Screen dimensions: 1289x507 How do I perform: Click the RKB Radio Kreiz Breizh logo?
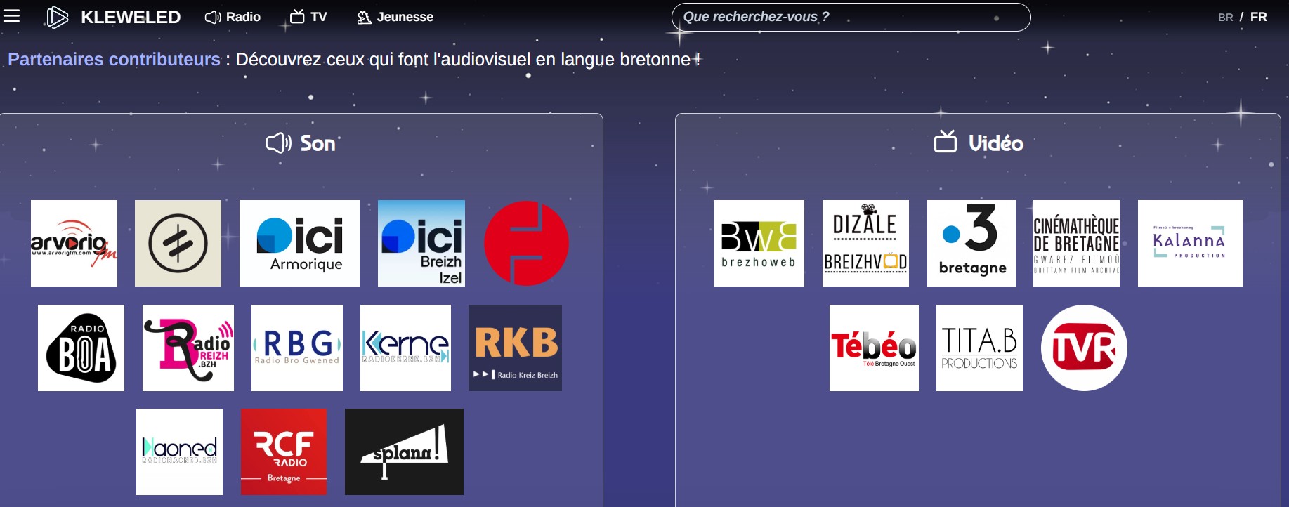515,348
